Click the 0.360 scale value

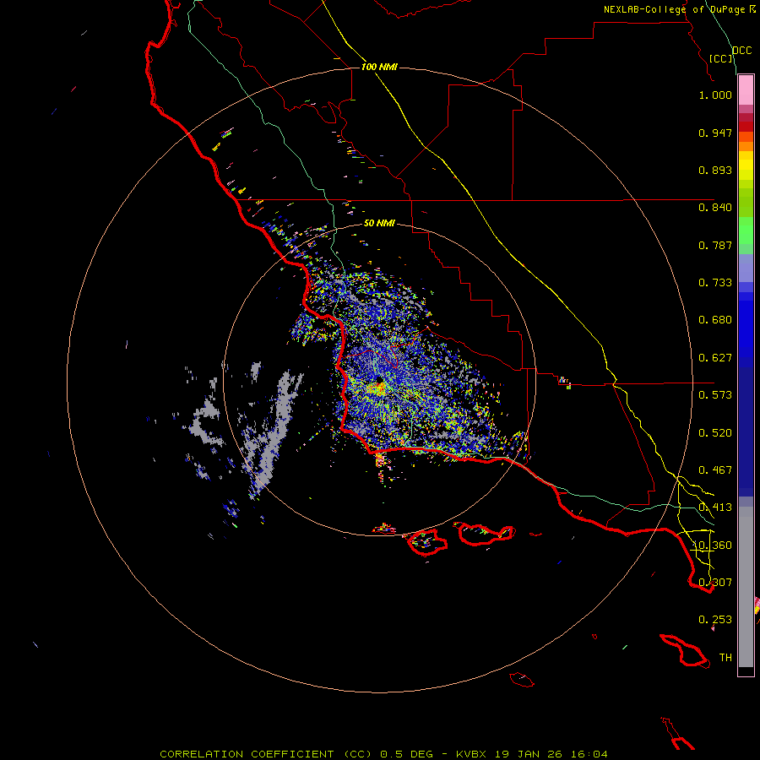click(x=715, y=546)
